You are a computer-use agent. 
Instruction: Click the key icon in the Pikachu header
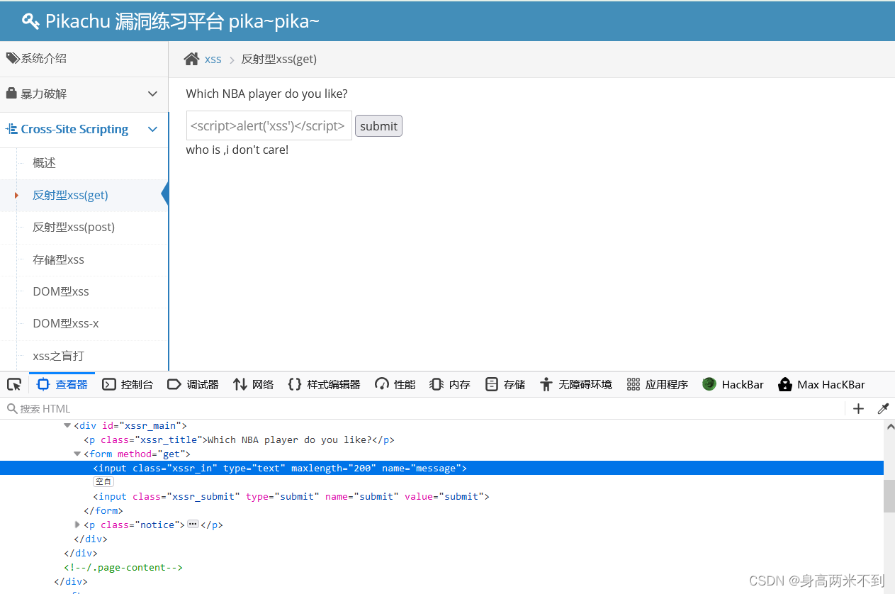[x=30, y=21]
